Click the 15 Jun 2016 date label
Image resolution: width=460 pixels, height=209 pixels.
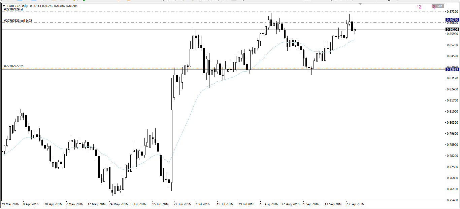click(x=161, y=204)
